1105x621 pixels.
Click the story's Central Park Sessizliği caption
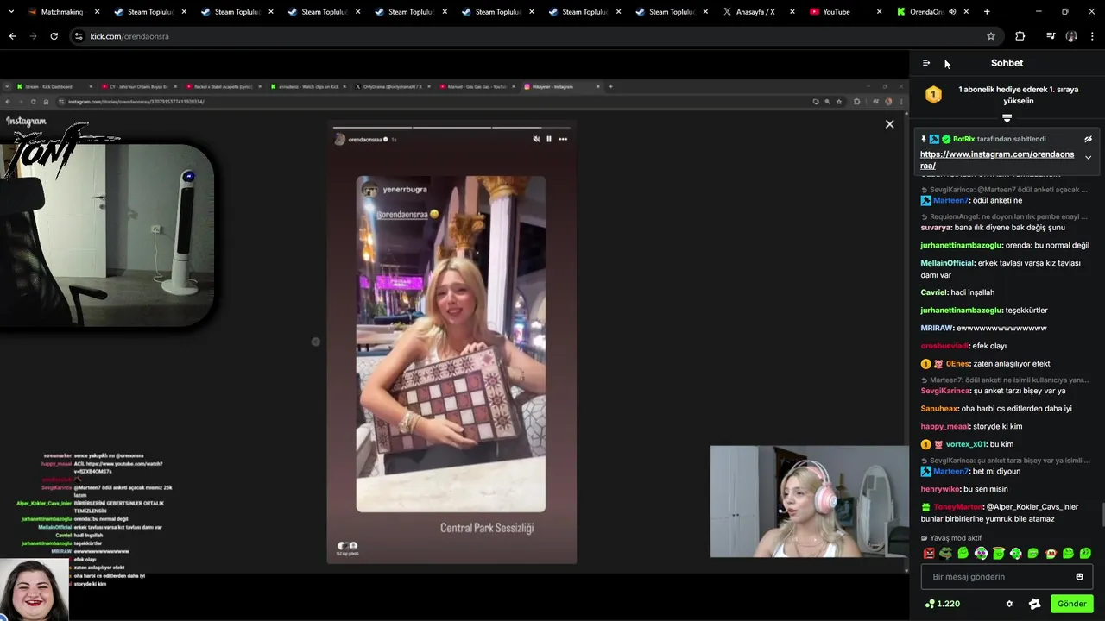pos(487,528)
